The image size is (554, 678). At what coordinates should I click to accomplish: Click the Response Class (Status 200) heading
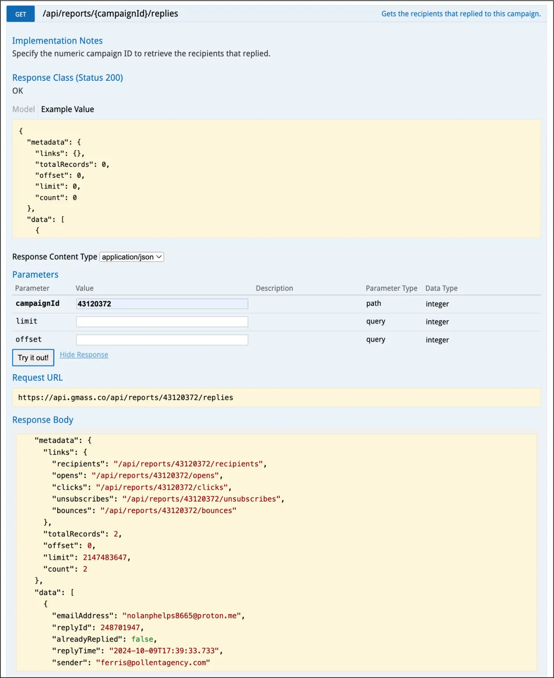67,78
